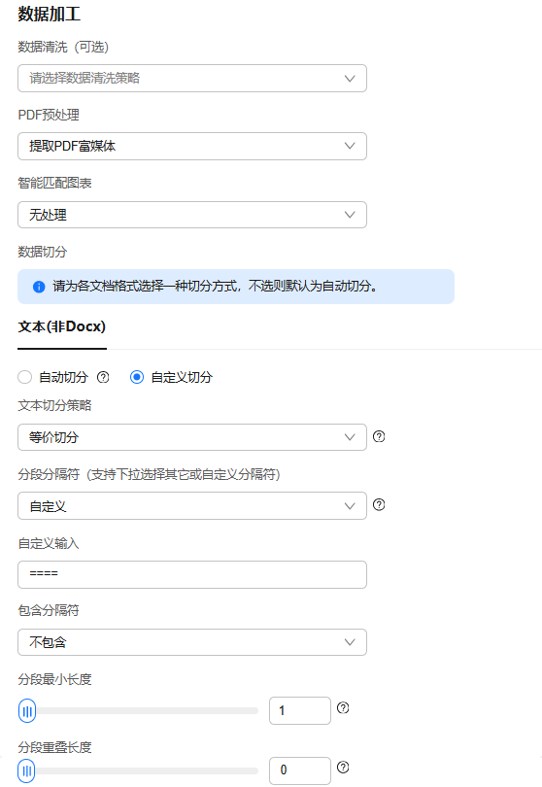Click the 分段最小长度 slider handle
This screenshot has height=787, width=542.
(27, 710)
